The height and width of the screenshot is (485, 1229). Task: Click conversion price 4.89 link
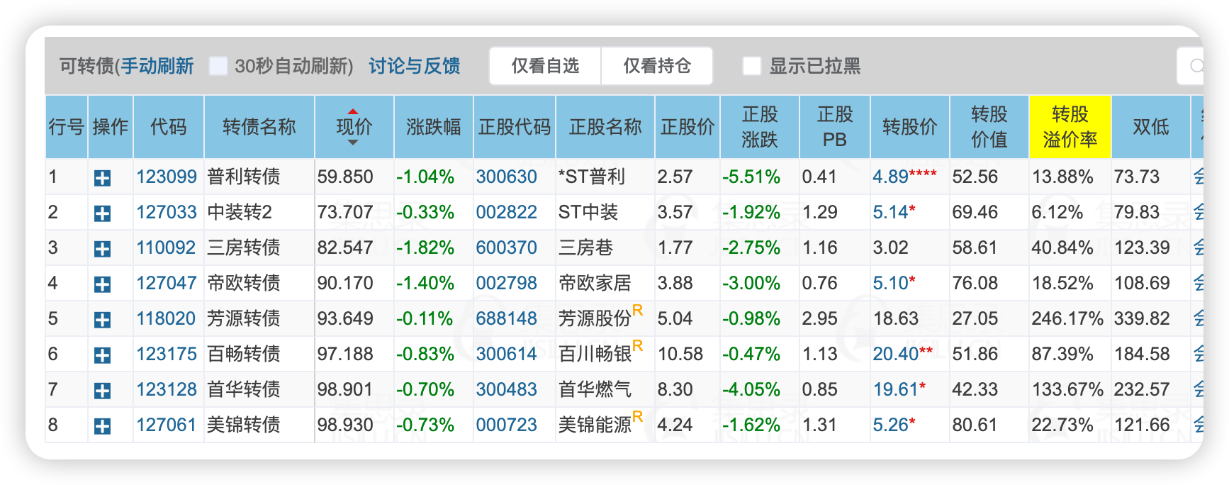pos(891,177)
